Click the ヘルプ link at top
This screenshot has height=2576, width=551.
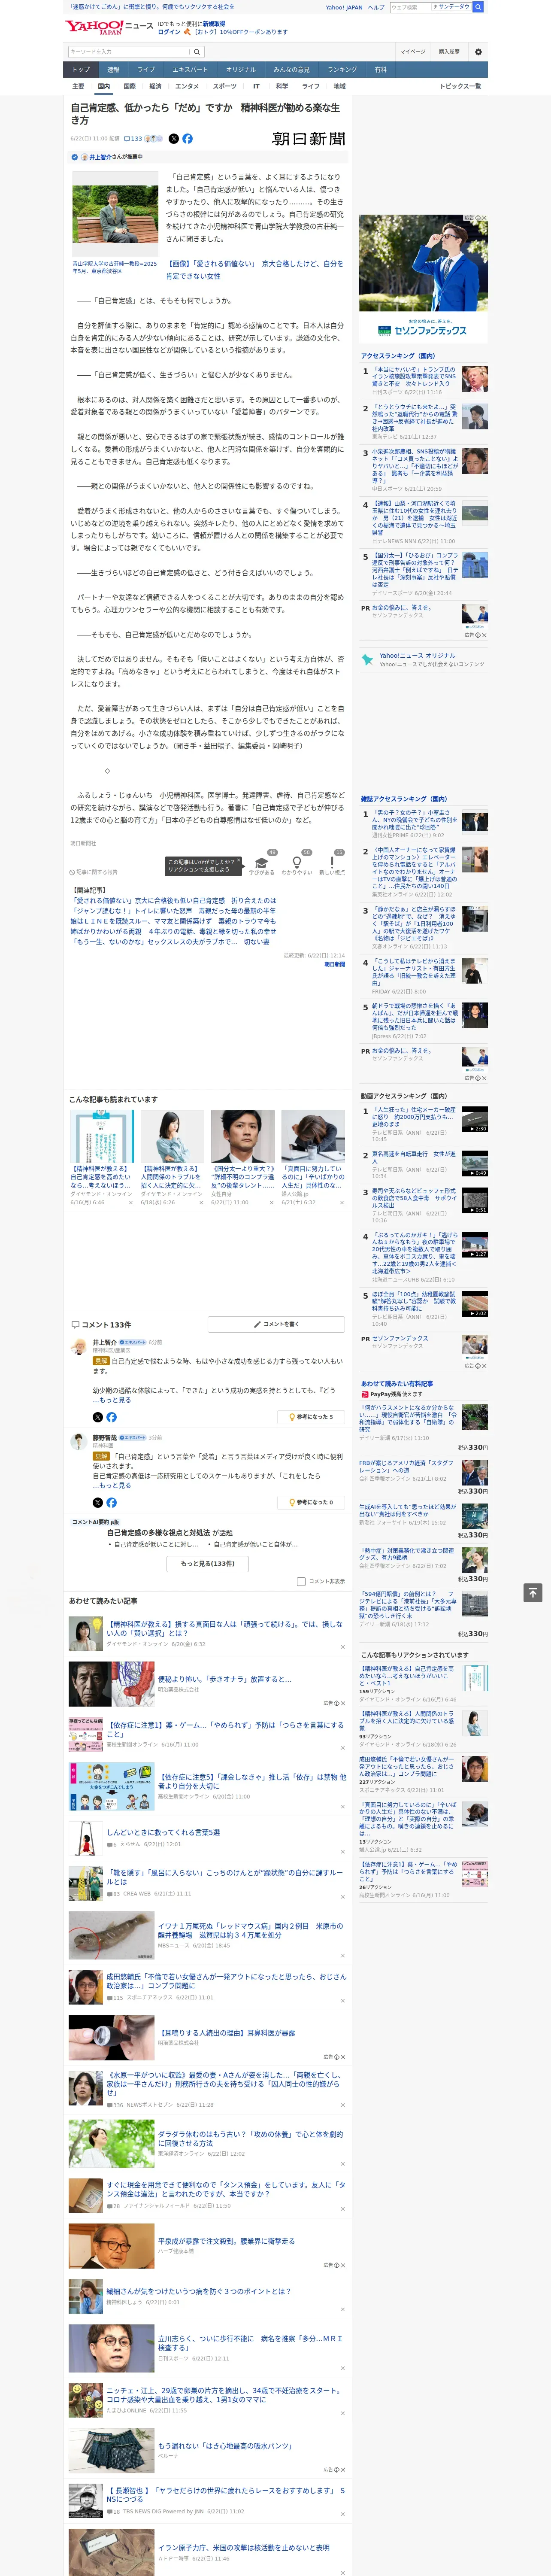point(376,7)
